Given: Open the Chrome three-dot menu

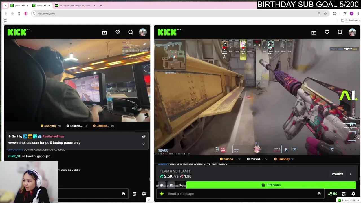Looking at the screenshot, I should tap(358, 14).
